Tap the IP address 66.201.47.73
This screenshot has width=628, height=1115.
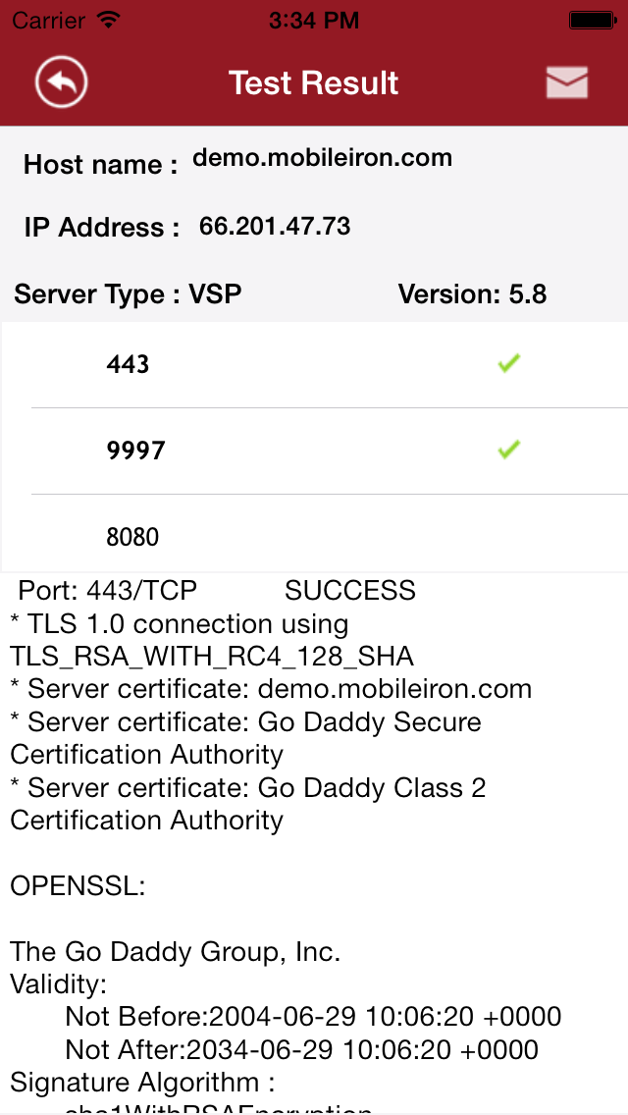(x=275, y=227)
